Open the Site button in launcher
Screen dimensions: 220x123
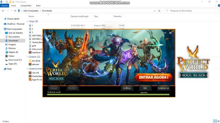pyautogui.click(x=145, y=88)
